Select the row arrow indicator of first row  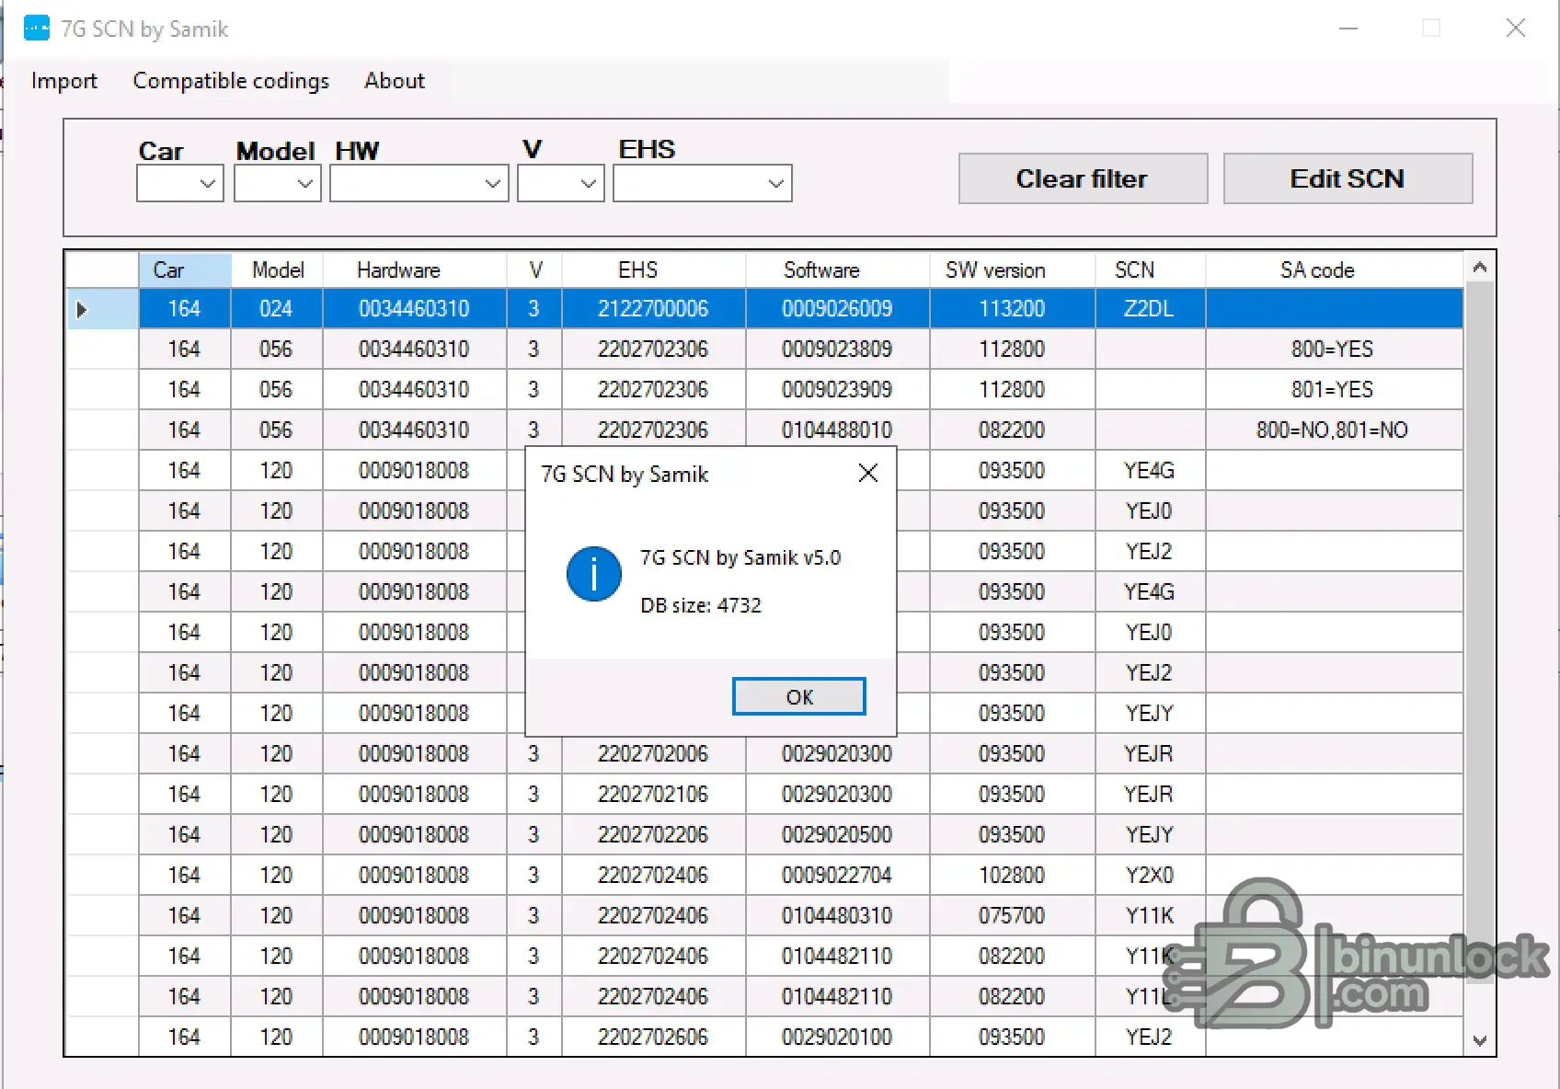pyautogui.click(x=82, y=309)
